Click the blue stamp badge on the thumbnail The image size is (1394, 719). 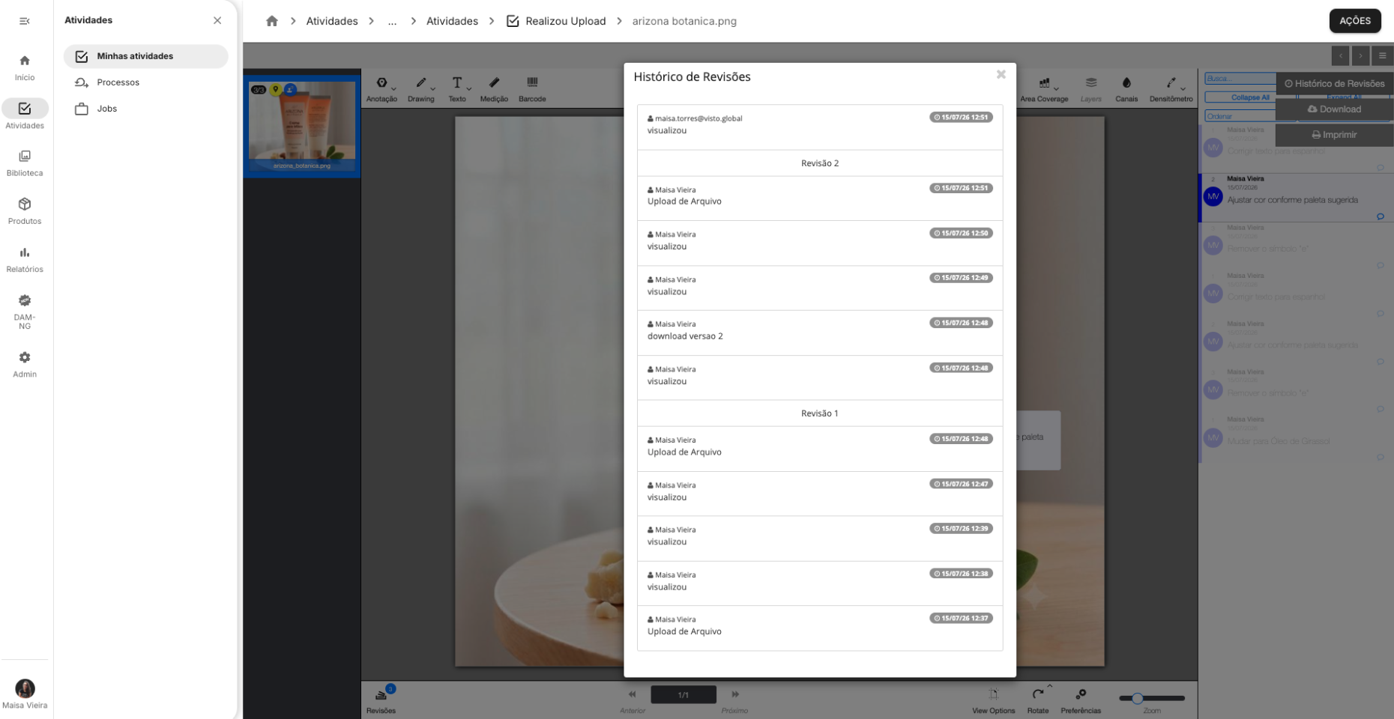[x=290, y=90]
